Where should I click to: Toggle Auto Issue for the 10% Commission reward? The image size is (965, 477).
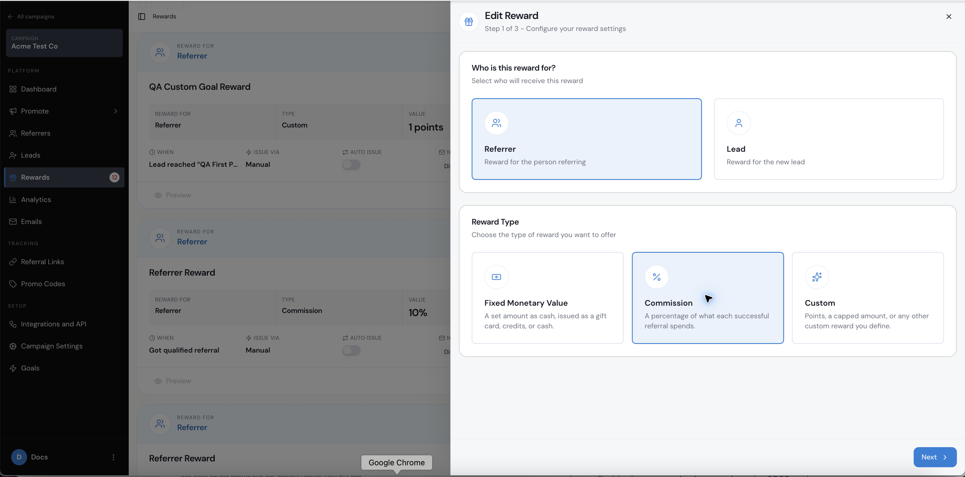point(351,350)
